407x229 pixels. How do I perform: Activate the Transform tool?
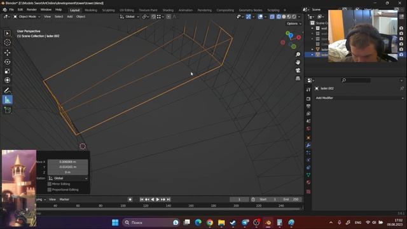click(x=7, y=80)
